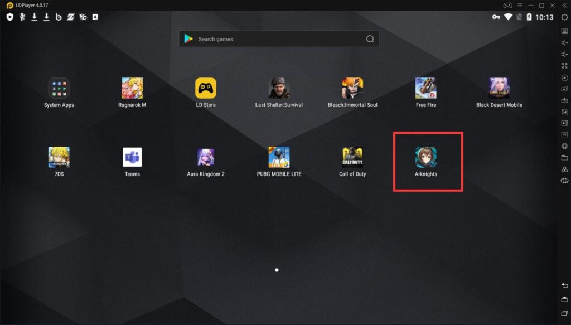Decrease volume with sidebar speaker-minus icon

point(564,54)
